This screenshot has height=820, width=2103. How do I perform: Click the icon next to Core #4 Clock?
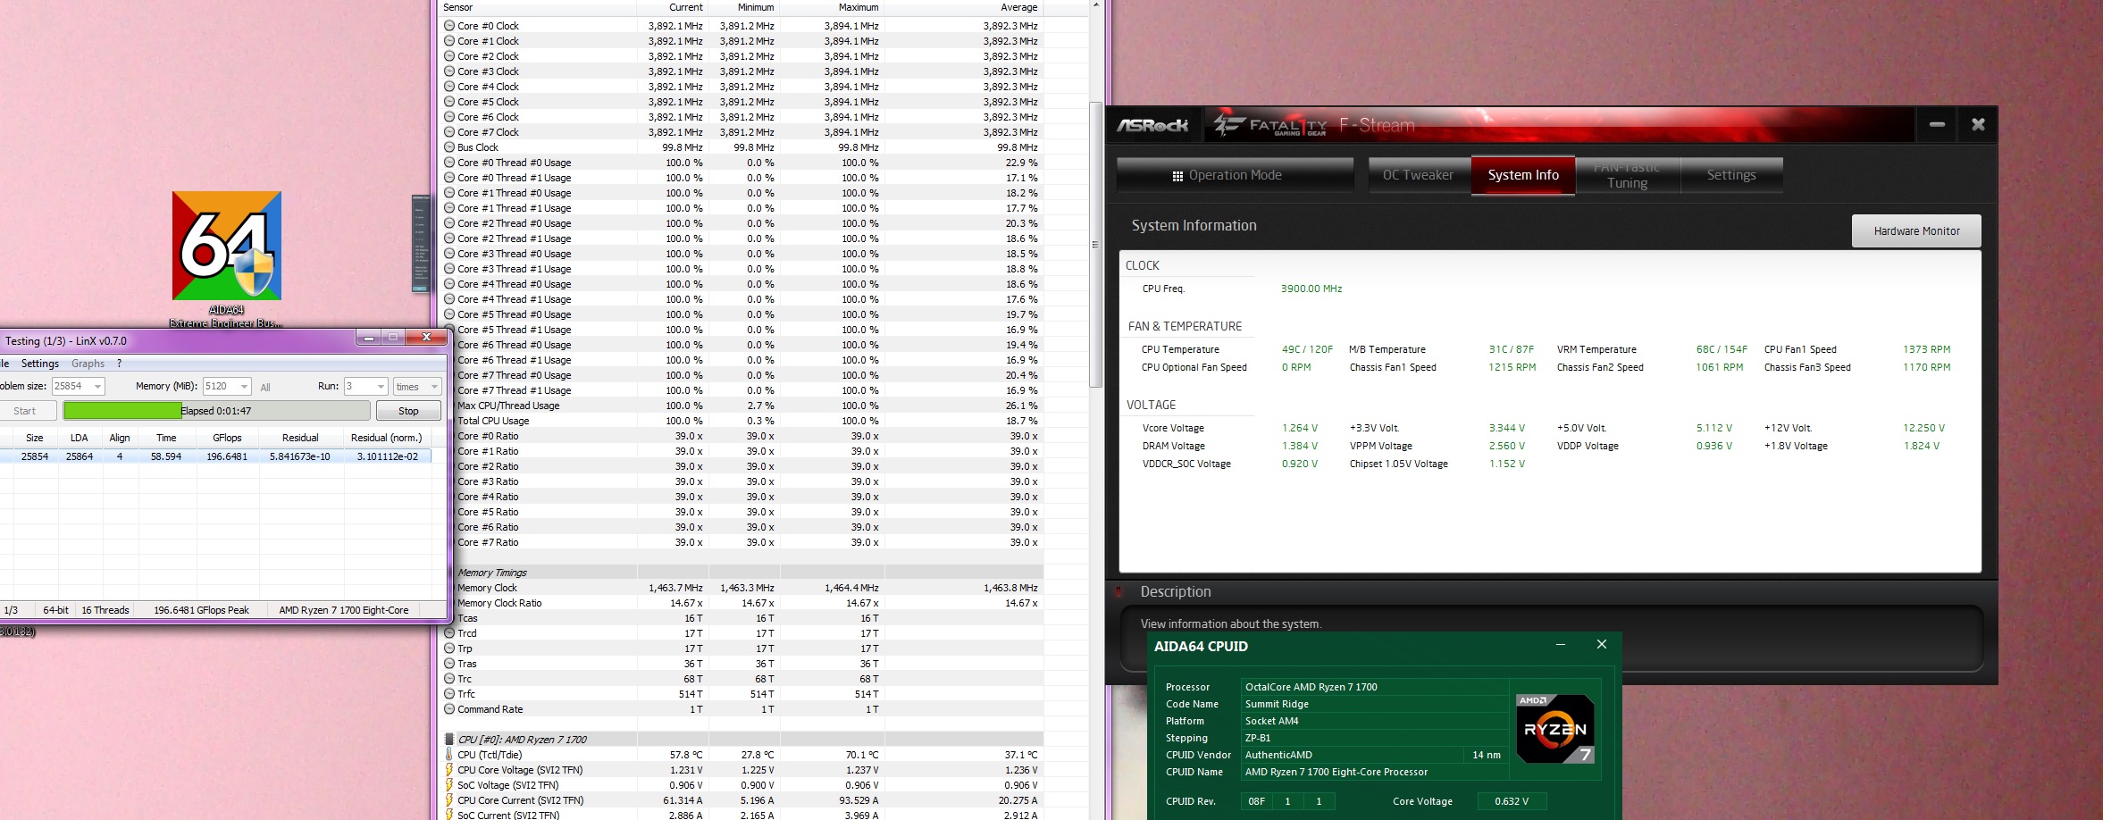[x=449, y=87]
